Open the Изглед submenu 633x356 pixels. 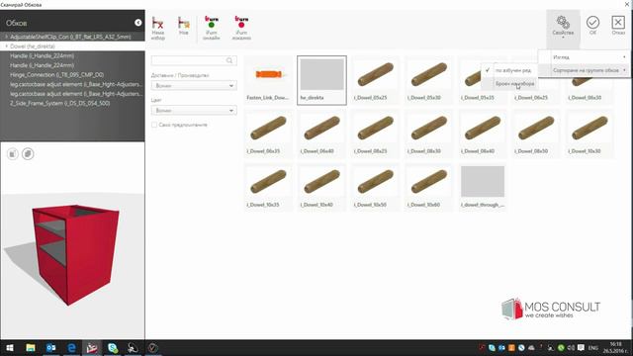click(x=584, y=57)
